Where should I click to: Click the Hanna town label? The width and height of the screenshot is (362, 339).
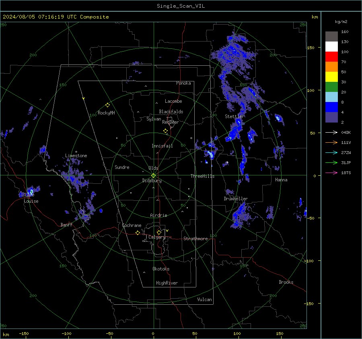(281, 180)
